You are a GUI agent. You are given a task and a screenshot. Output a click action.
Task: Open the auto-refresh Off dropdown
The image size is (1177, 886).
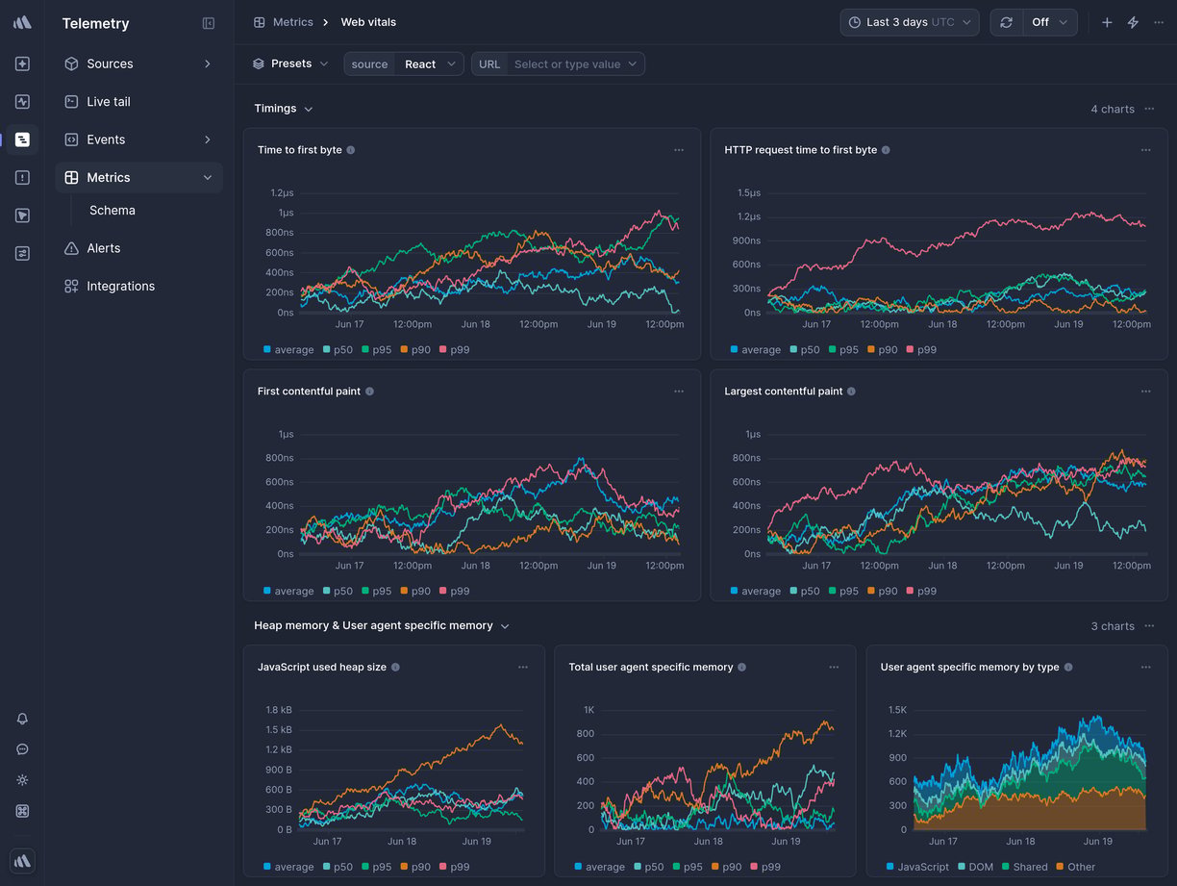pyautogui.click(x=1050, y=22)
